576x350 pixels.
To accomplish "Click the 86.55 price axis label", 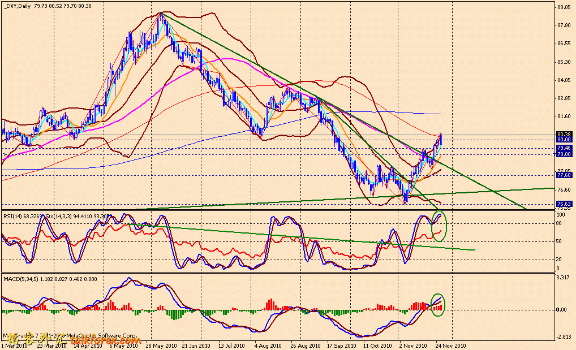I will pos(564,44).
